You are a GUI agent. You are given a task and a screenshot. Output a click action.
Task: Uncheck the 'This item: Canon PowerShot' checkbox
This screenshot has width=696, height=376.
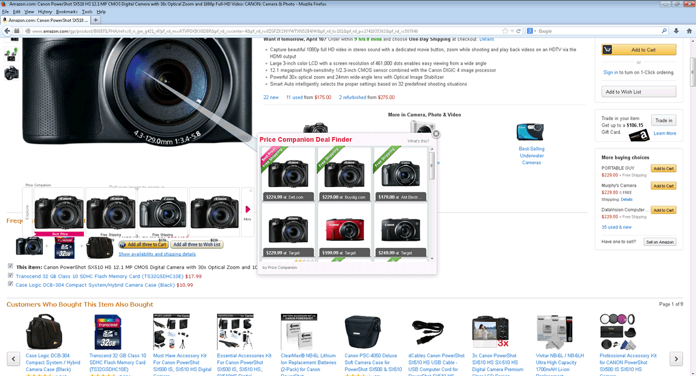pos(10,266)
